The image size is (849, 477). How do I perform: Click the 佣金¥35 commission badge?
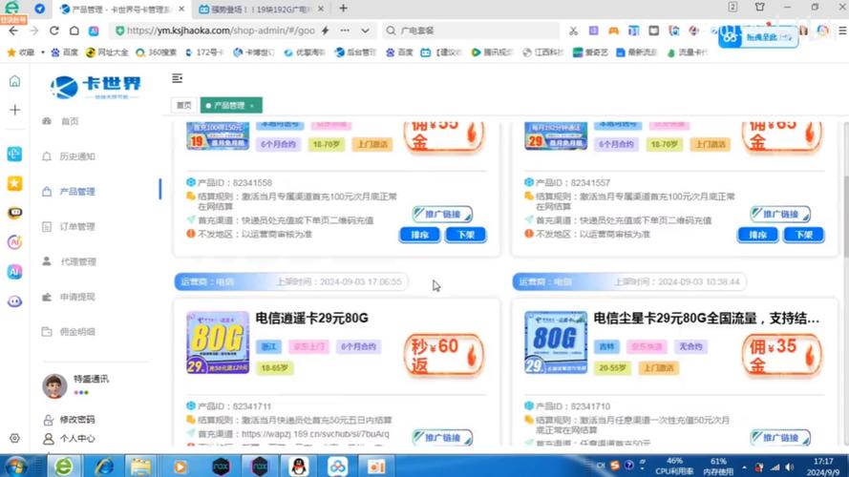(781, 355)
